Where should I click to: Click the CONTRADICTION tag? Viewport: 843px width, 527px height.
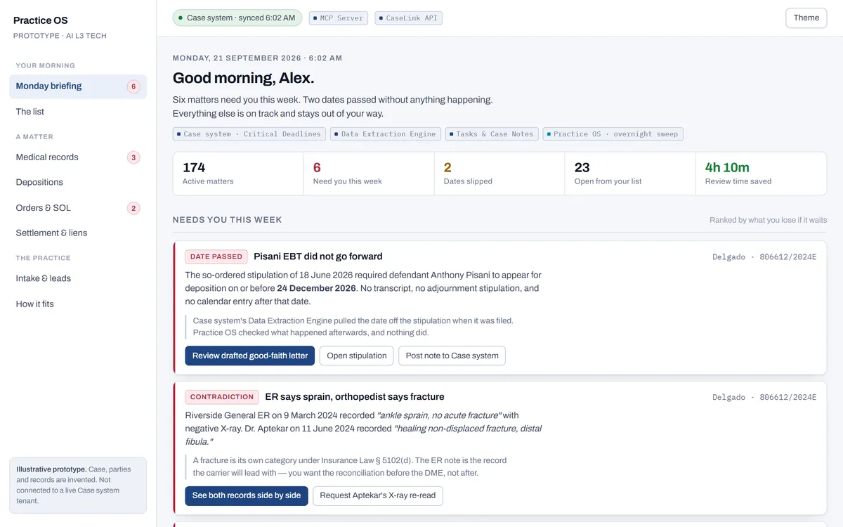[222, 397]
